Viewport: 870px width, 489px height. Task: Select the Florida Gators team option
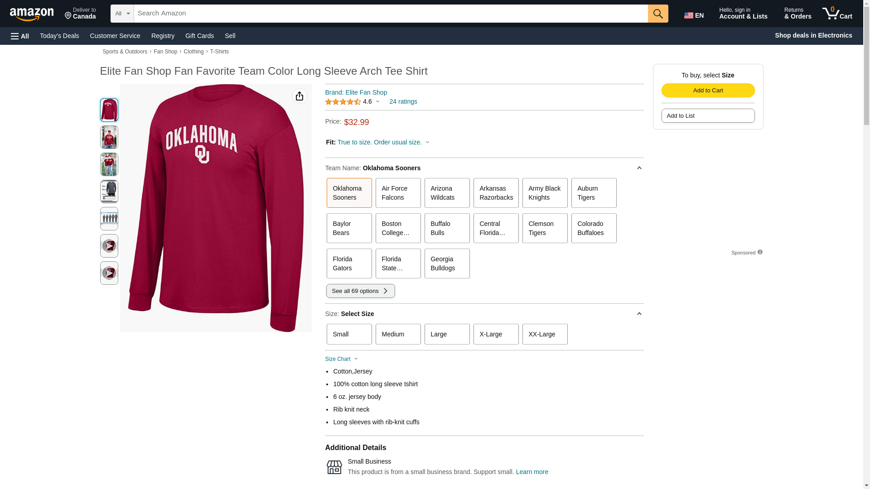coord(348,264)
